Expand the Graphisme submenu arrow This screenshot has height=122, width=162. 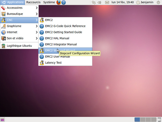pyautogui.click(x=36, y=26)
